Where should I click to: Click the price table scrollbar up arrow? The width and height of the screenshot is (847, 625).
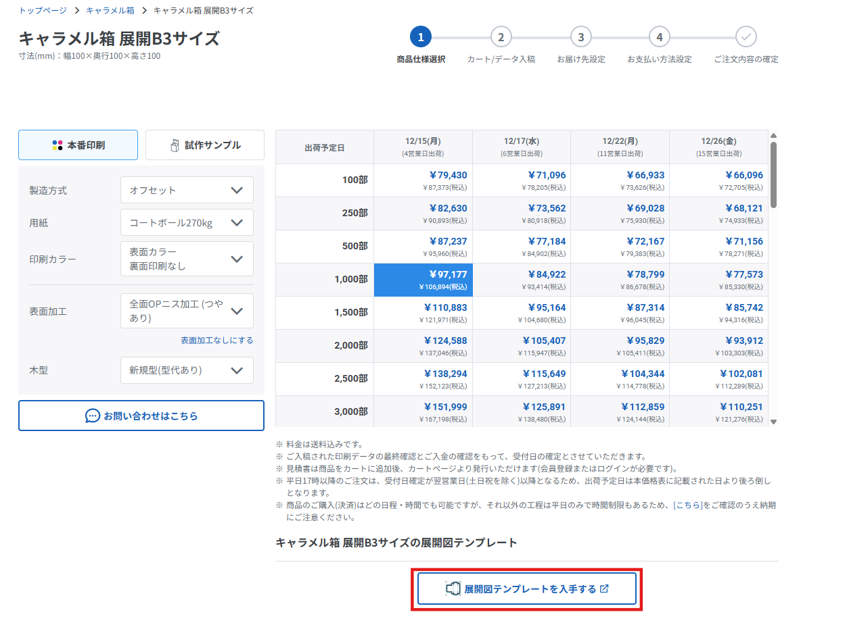point(774,135)
